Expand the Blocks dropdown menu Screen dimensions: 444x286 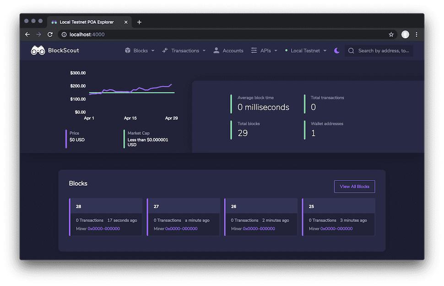[140, 51]
